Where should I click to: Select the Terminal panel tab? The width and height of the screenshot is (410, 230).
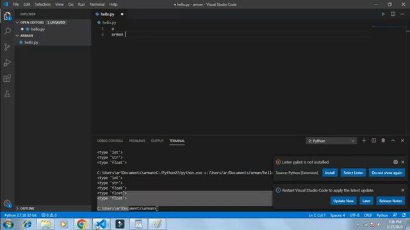(177, 141)
